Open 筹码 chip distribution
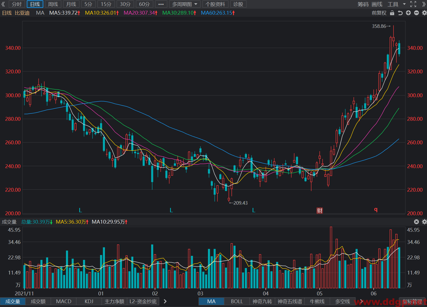Image resolution: width=427 pixels, height=307 pixels. 363,4
